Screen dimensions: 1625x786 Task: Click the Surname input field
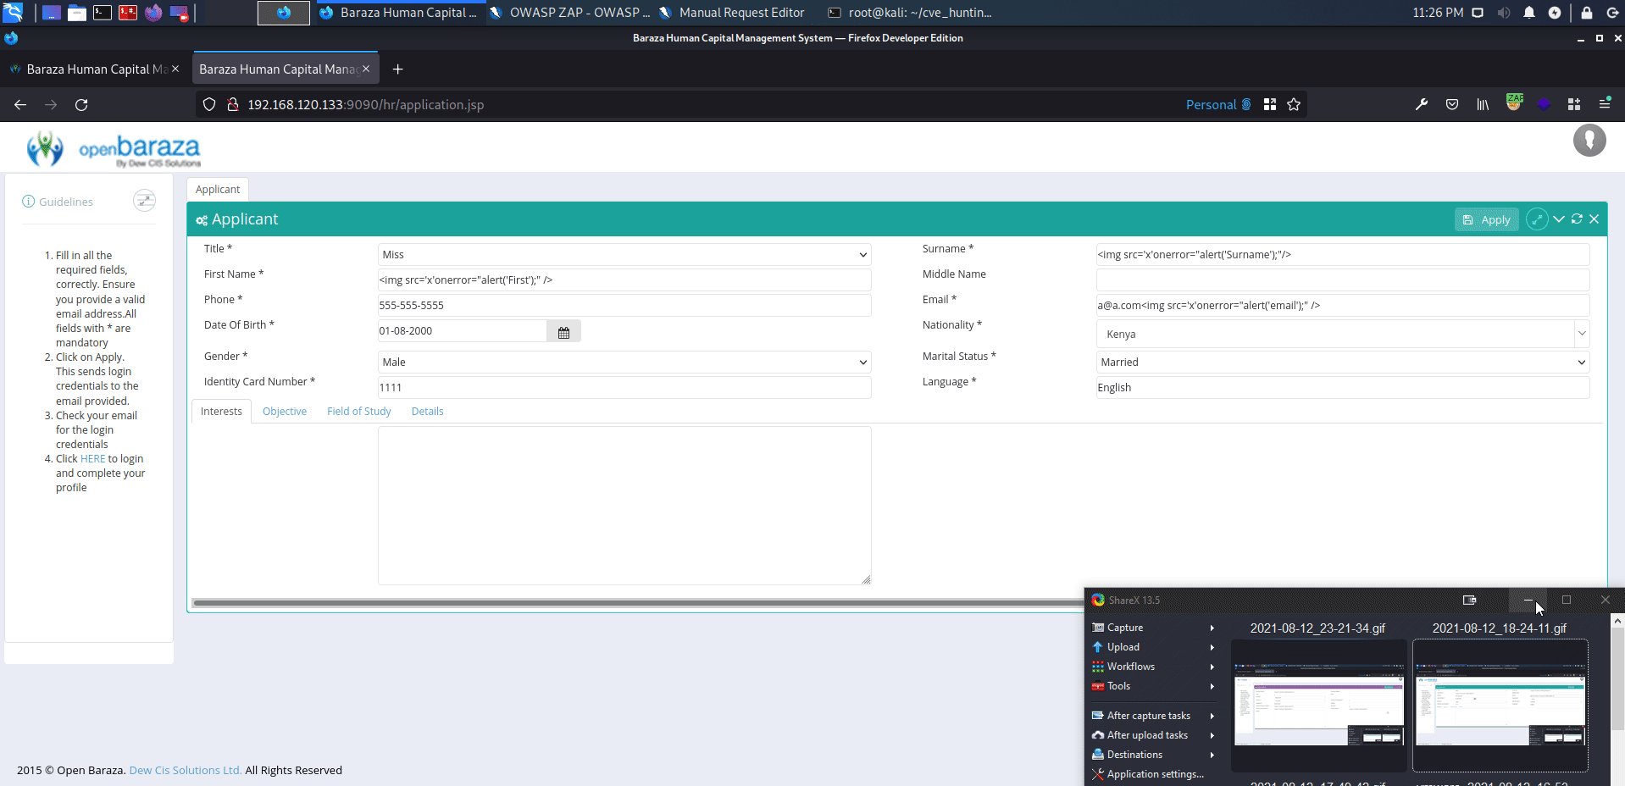[x=1343, y=255]
